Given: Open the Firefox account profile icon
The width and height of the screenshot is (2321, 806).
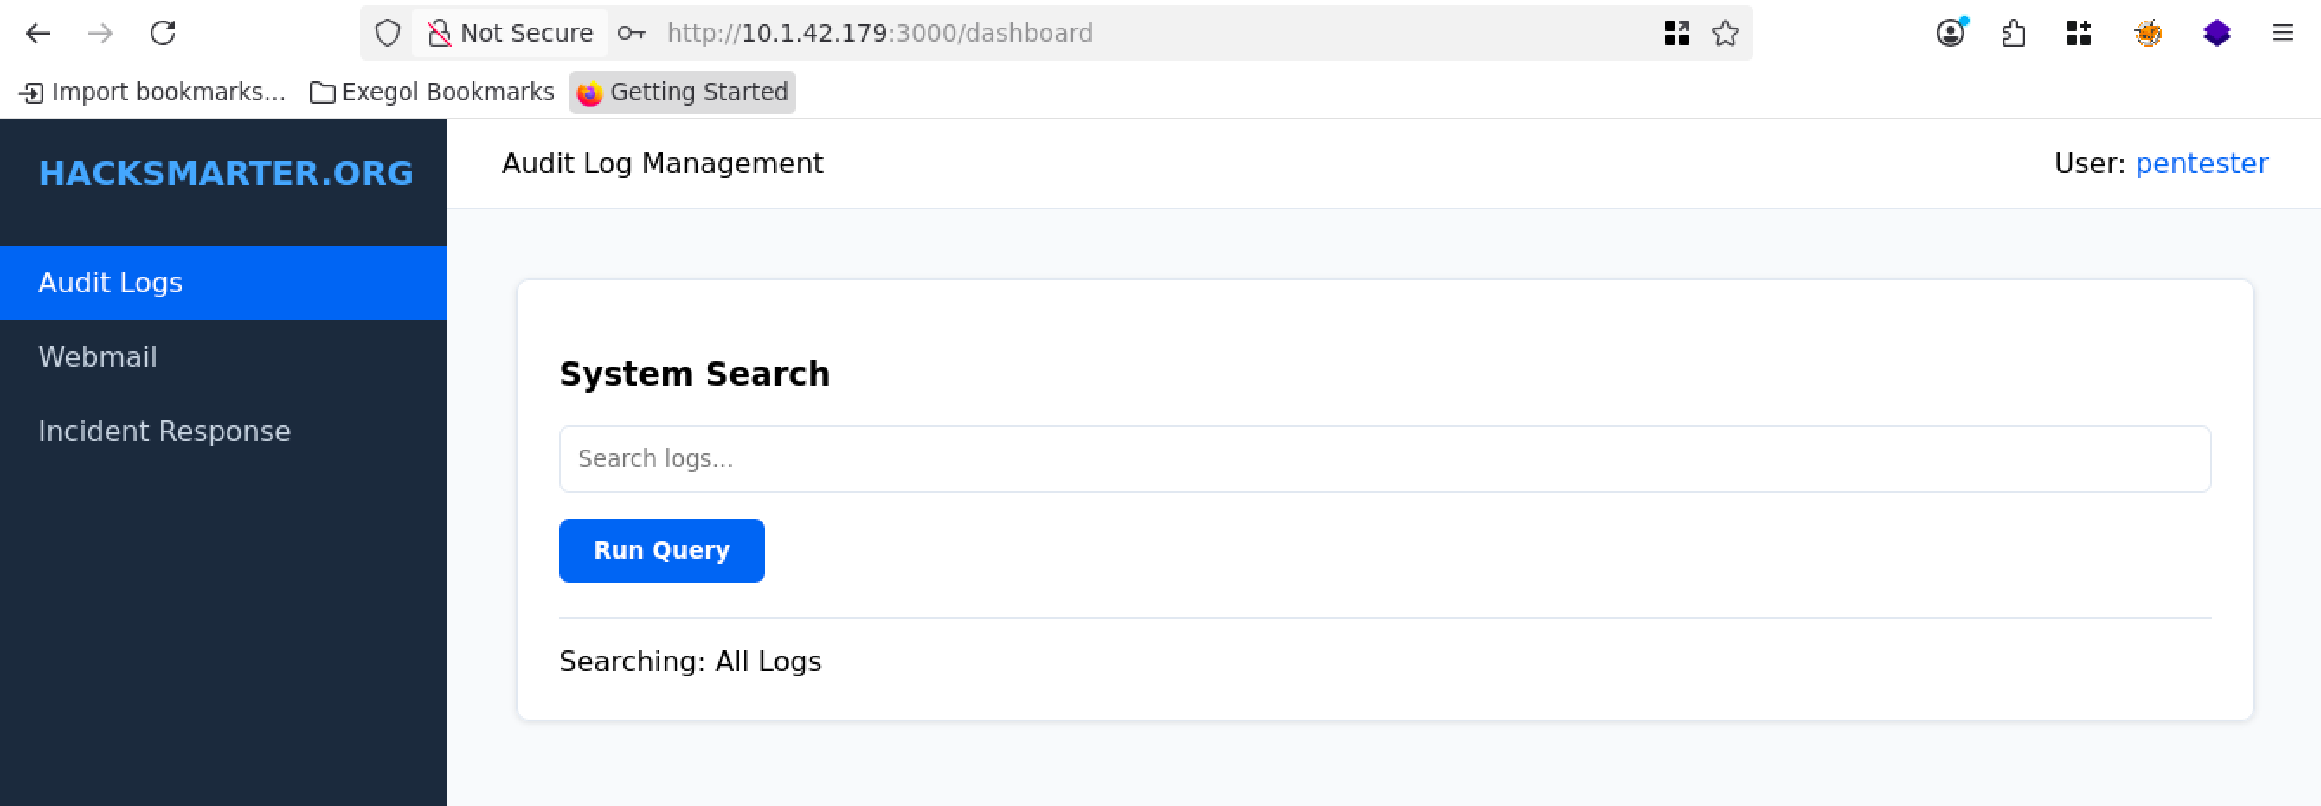Looking at the screenshot, I should 1950,34.
